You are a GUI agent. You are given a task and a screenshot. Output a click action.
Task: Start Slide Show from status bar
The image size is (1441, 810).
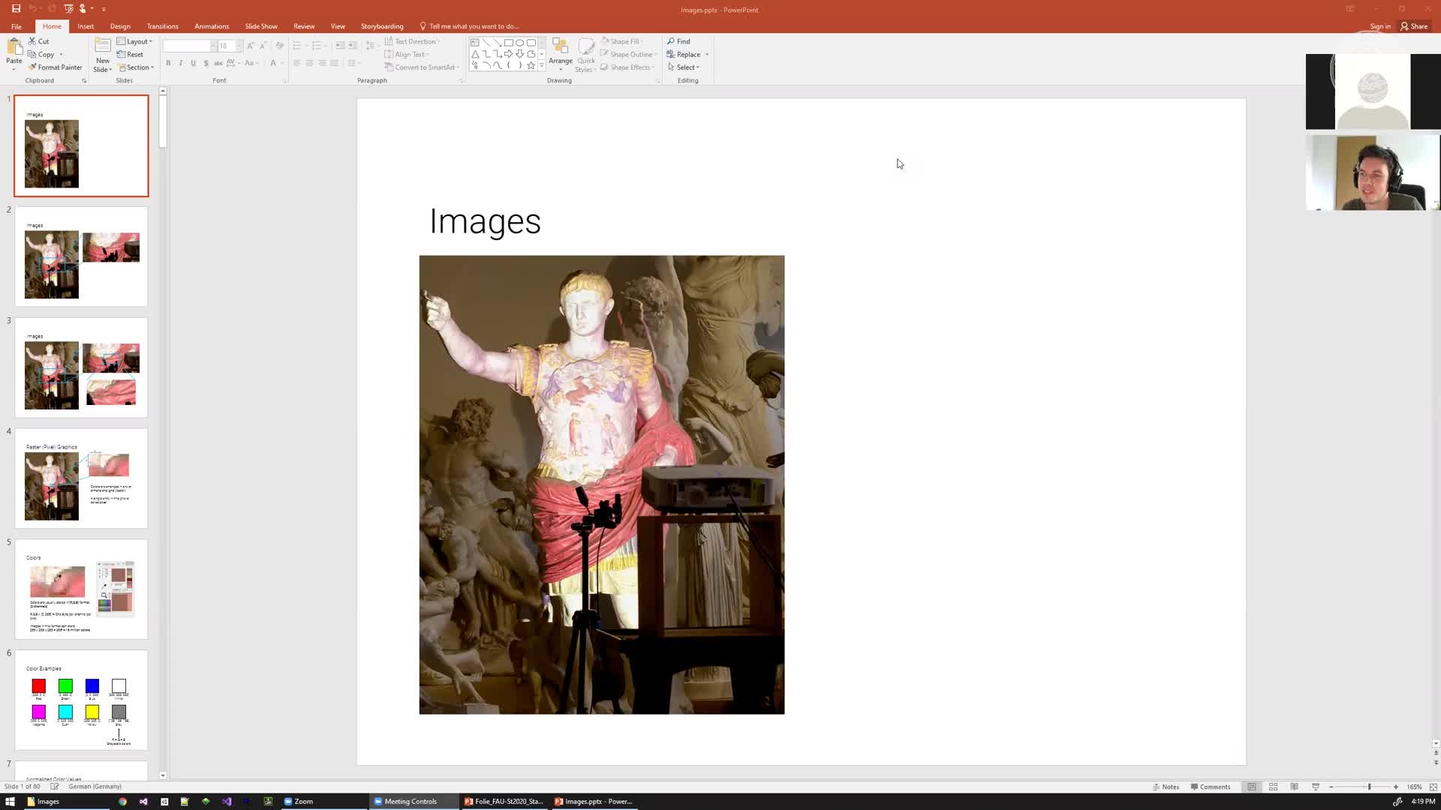(x=1316, y=787)
